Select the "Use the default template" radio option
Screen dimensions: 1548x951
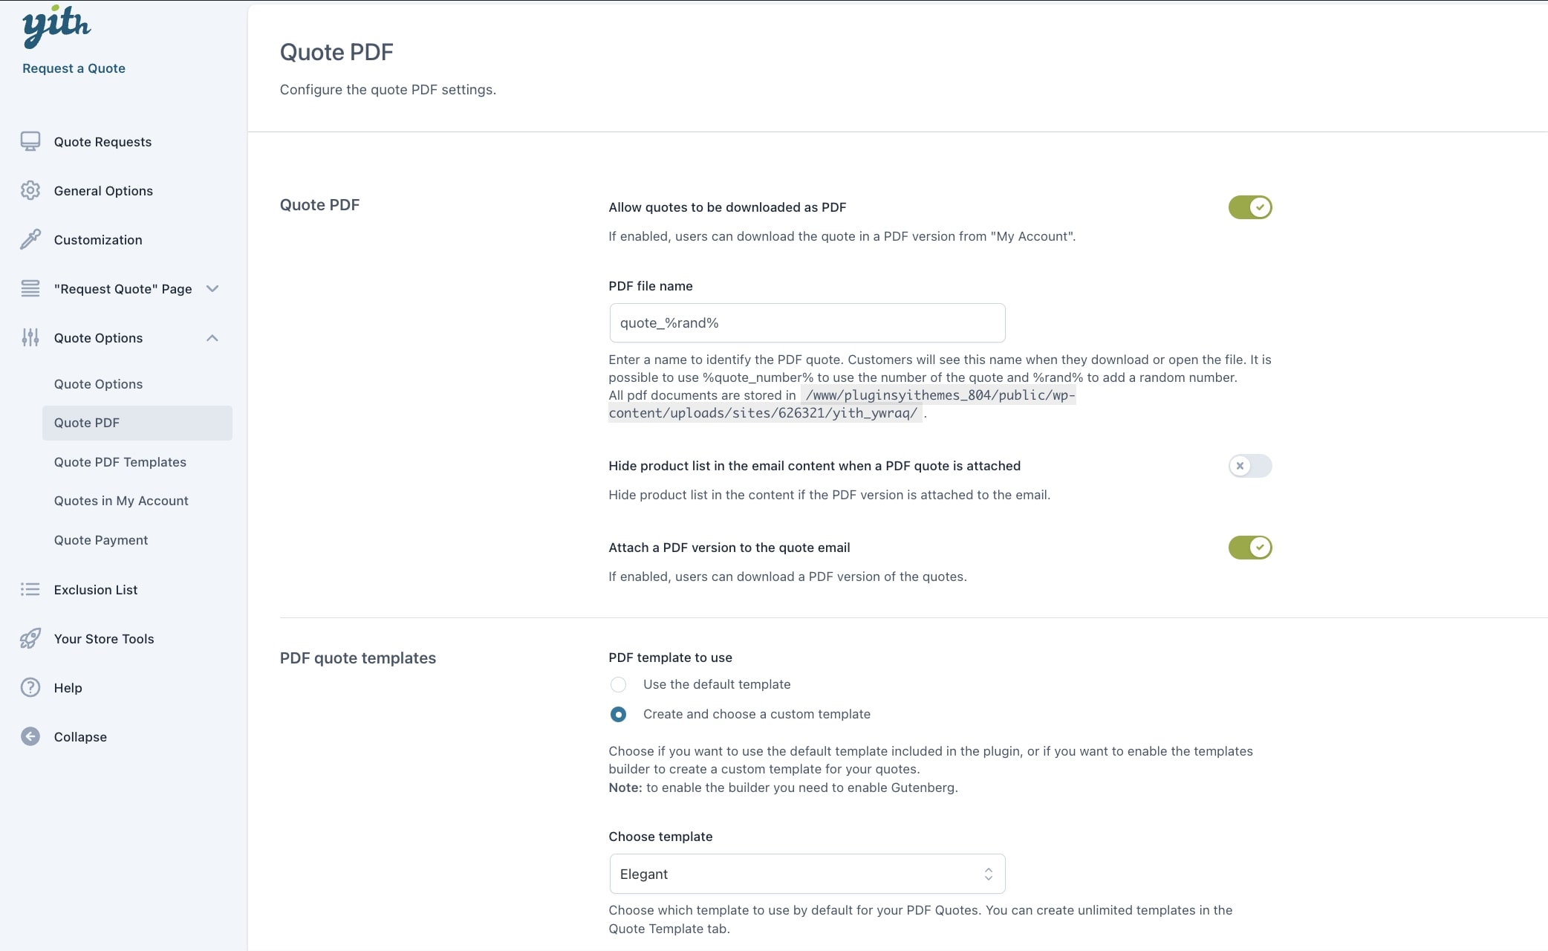618,684
